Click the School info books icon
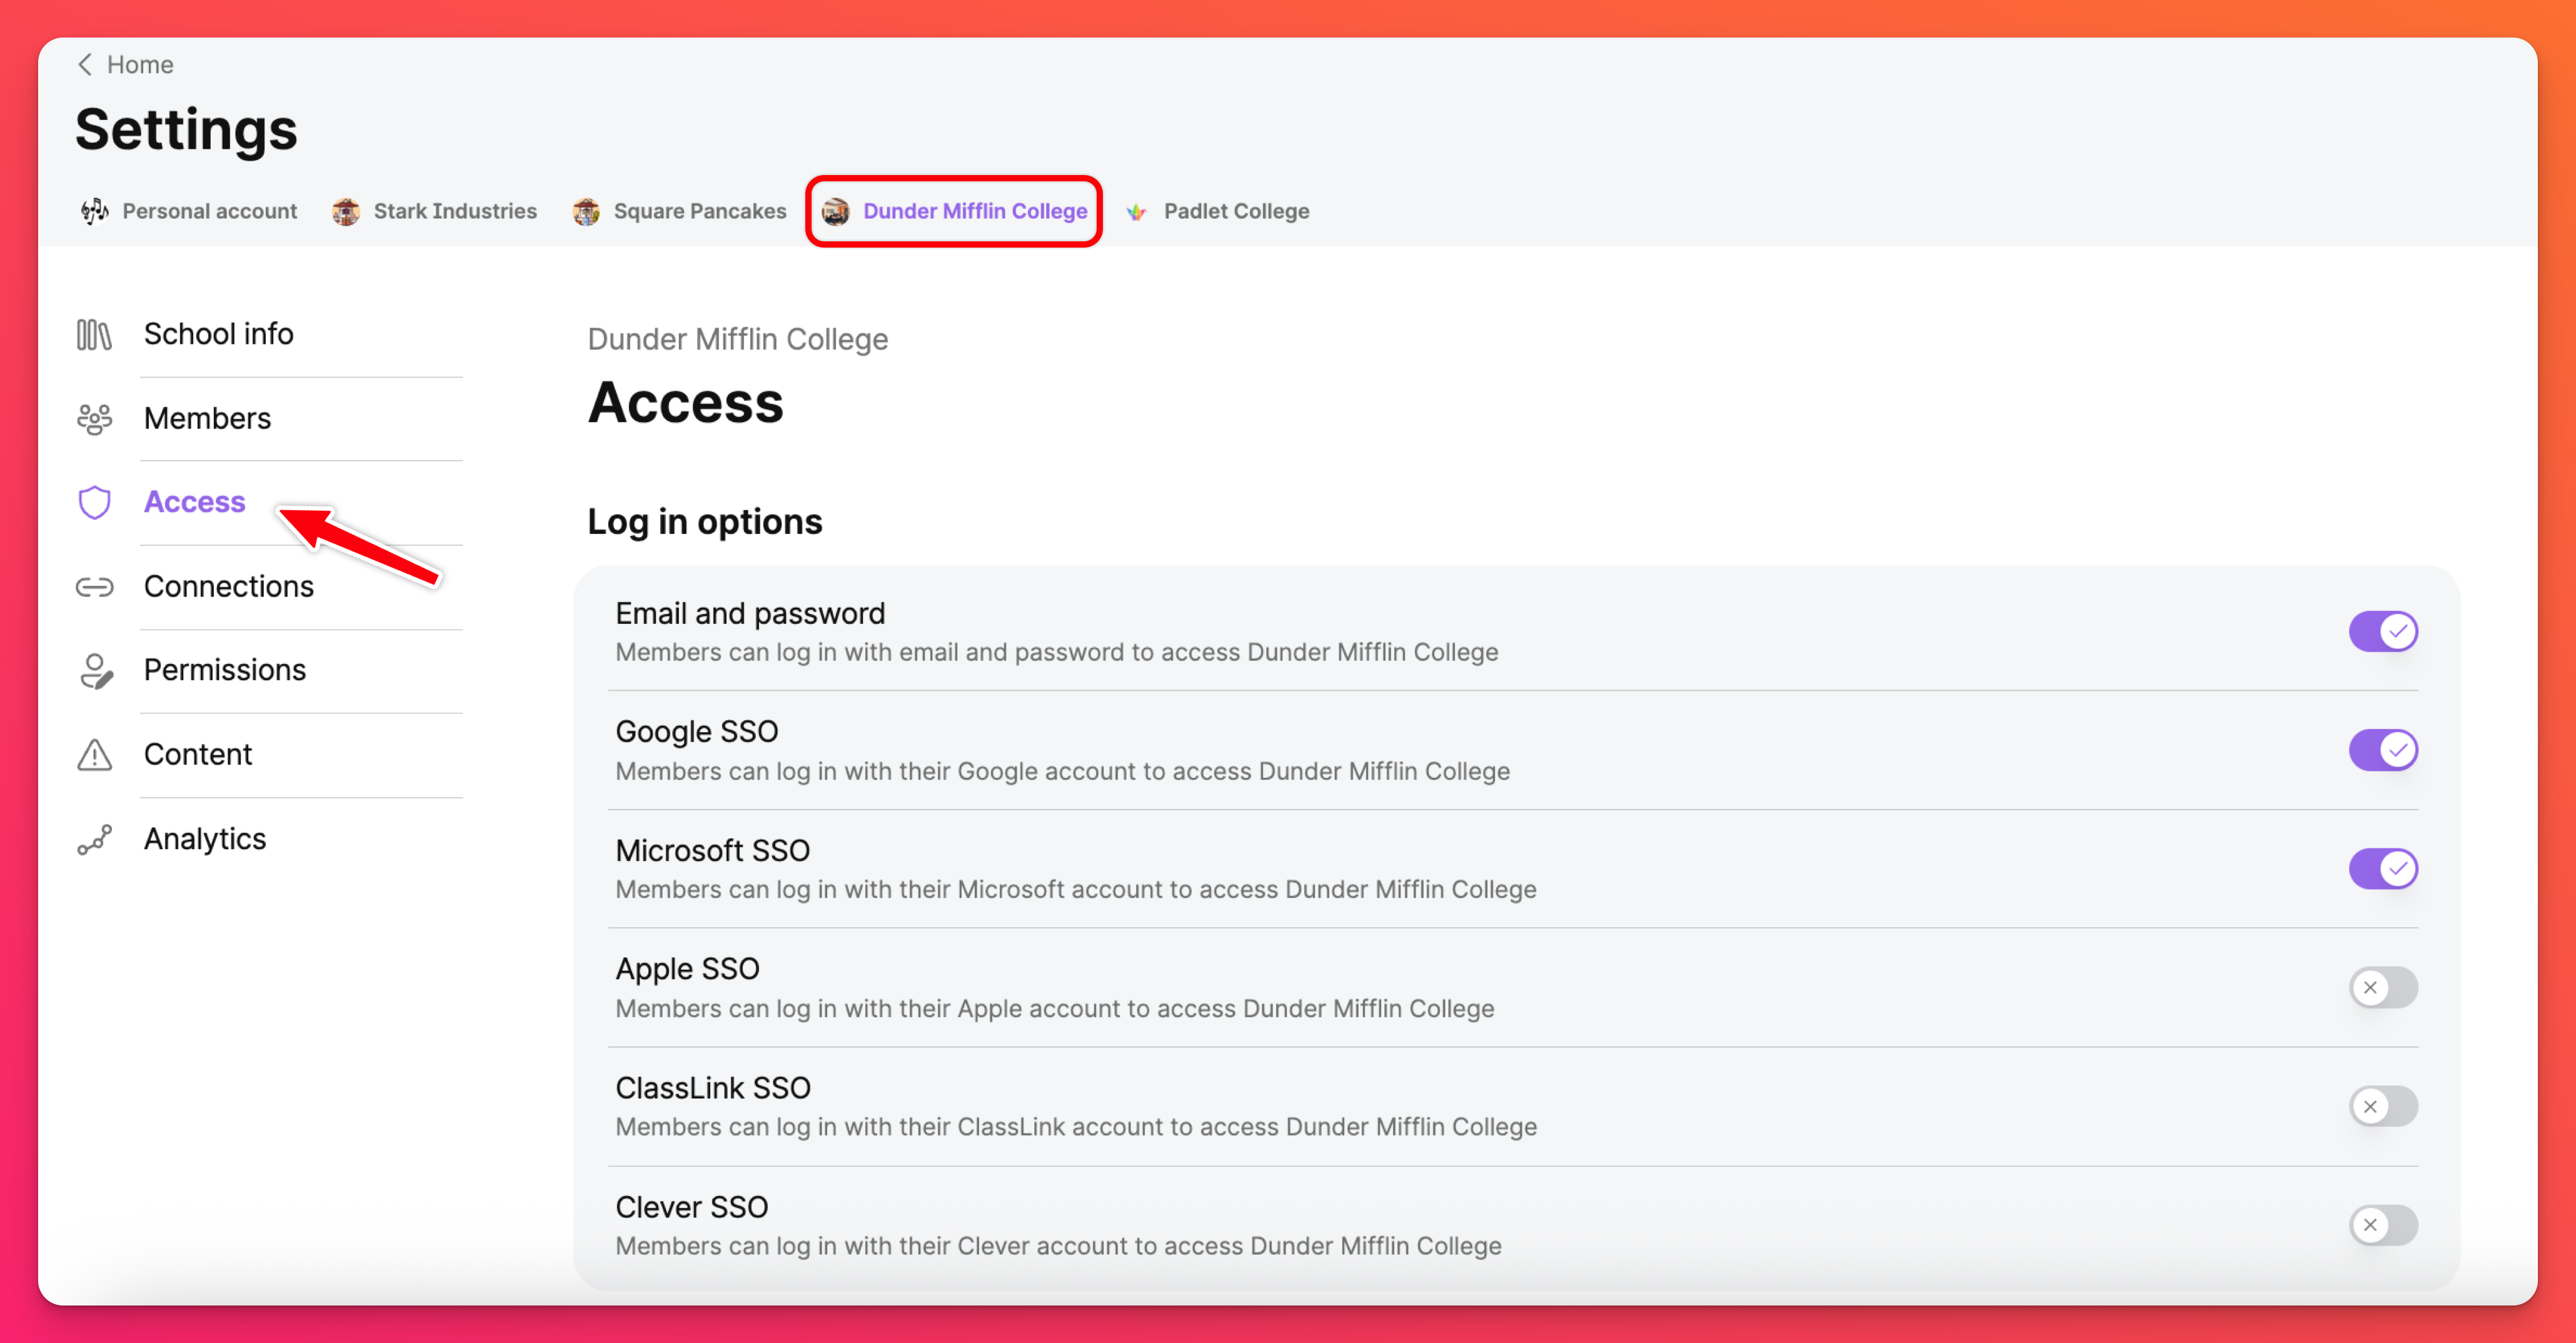The image size is (2576, 1343). pyautogui.click(x=94, y=334)
